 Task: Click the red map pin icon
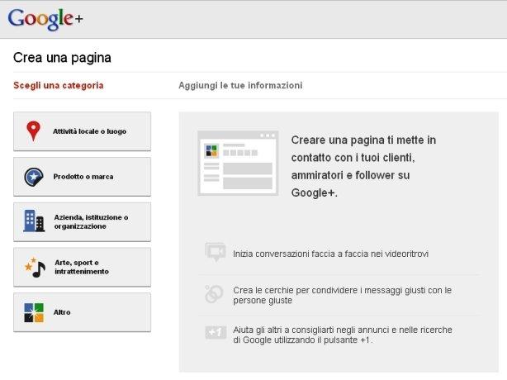(33, 131)
